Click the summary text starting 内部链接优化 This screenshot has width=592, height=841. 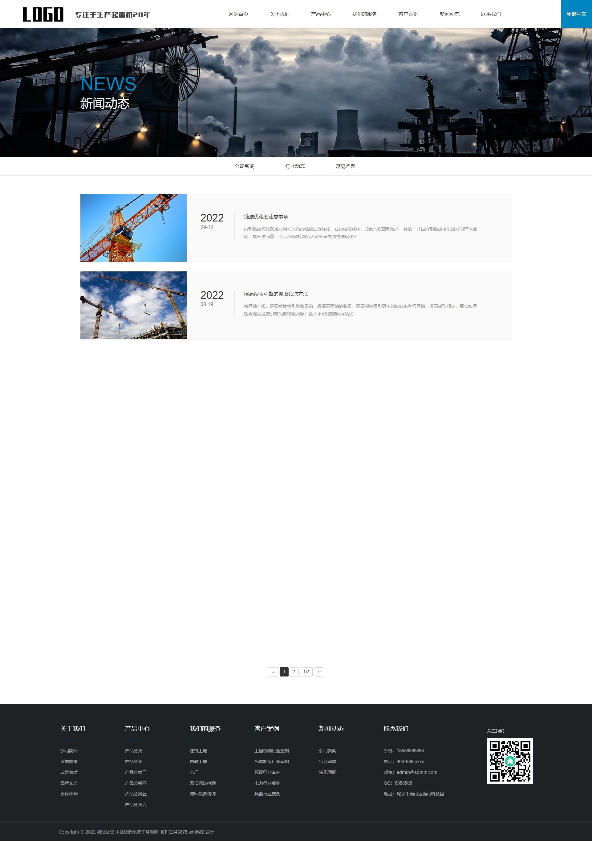pos(360,233)
